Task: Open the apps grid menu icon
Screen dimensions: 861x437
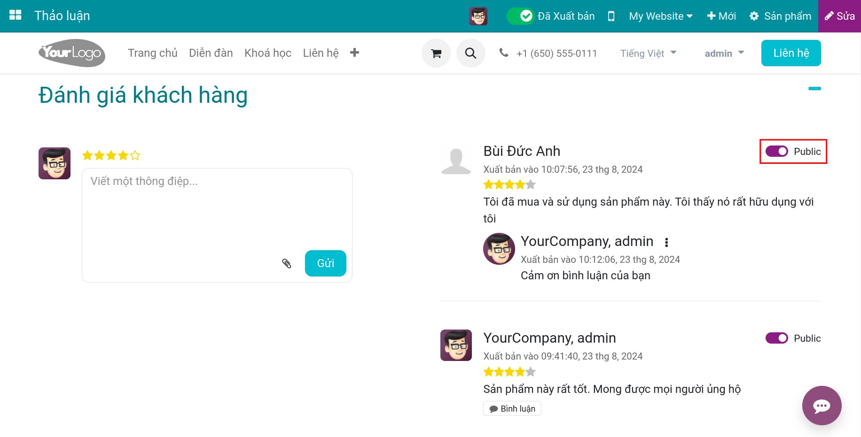Action: point(16,15)
